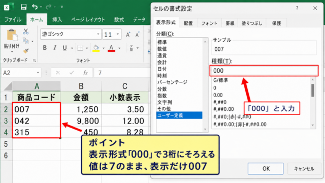
Task: Click the Select All corner triangle
Action: pyautogui.click(x=8, y=86)
